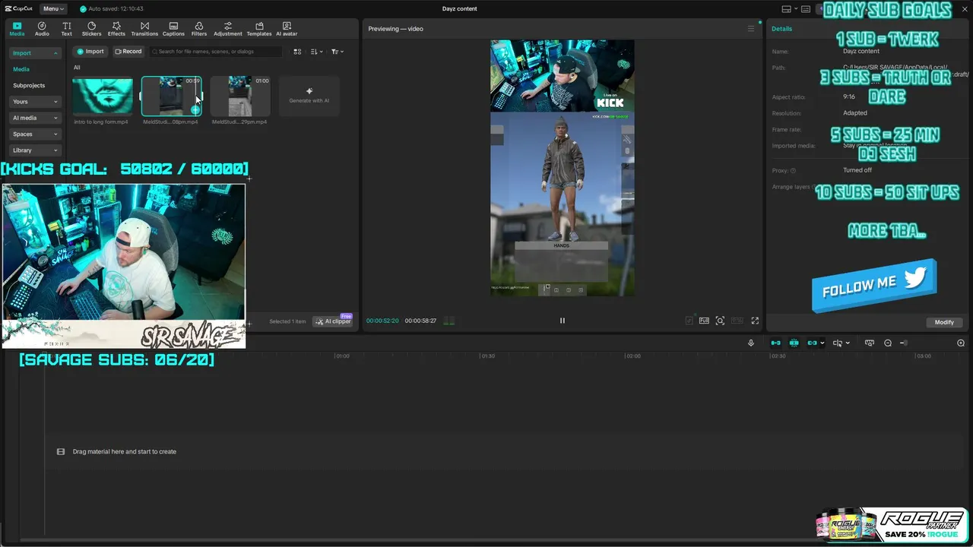Screen dimensions: 973x547
Task: Click the preview zoom-to-fit magnifier icon
Action: click(x=720, y=321)
